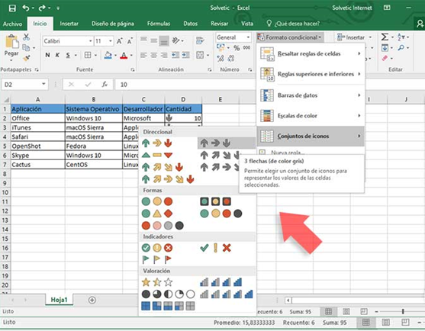Select the Hoja1 sheet tab
Image resolution: width=425 pixels, height=331 pixels.
point(59,300)
